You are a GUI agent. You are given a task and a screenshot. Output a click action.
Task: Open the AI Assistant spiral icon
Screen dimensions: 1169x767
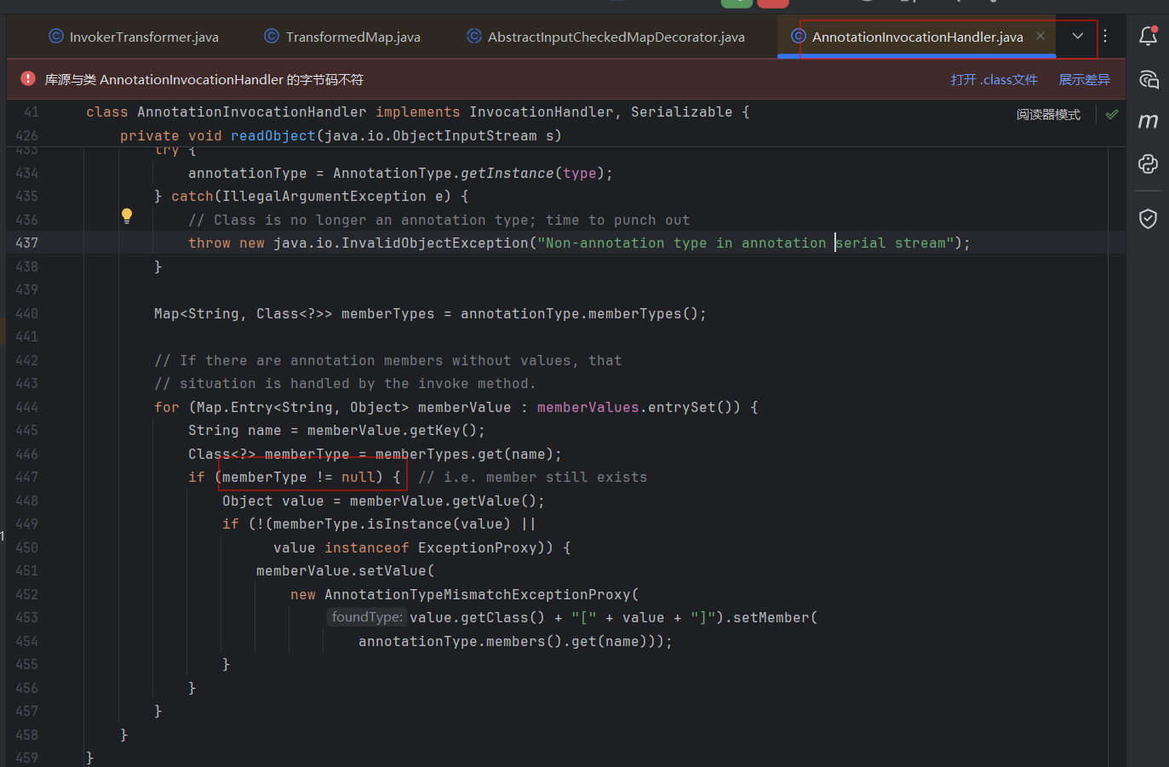1148,79
